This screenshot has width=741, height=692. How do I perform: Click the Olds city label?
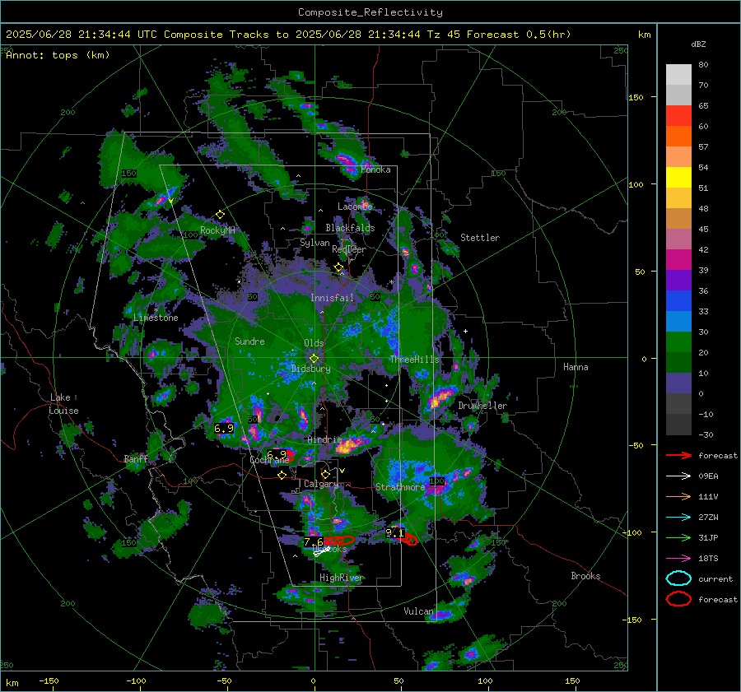click(314, 343)
